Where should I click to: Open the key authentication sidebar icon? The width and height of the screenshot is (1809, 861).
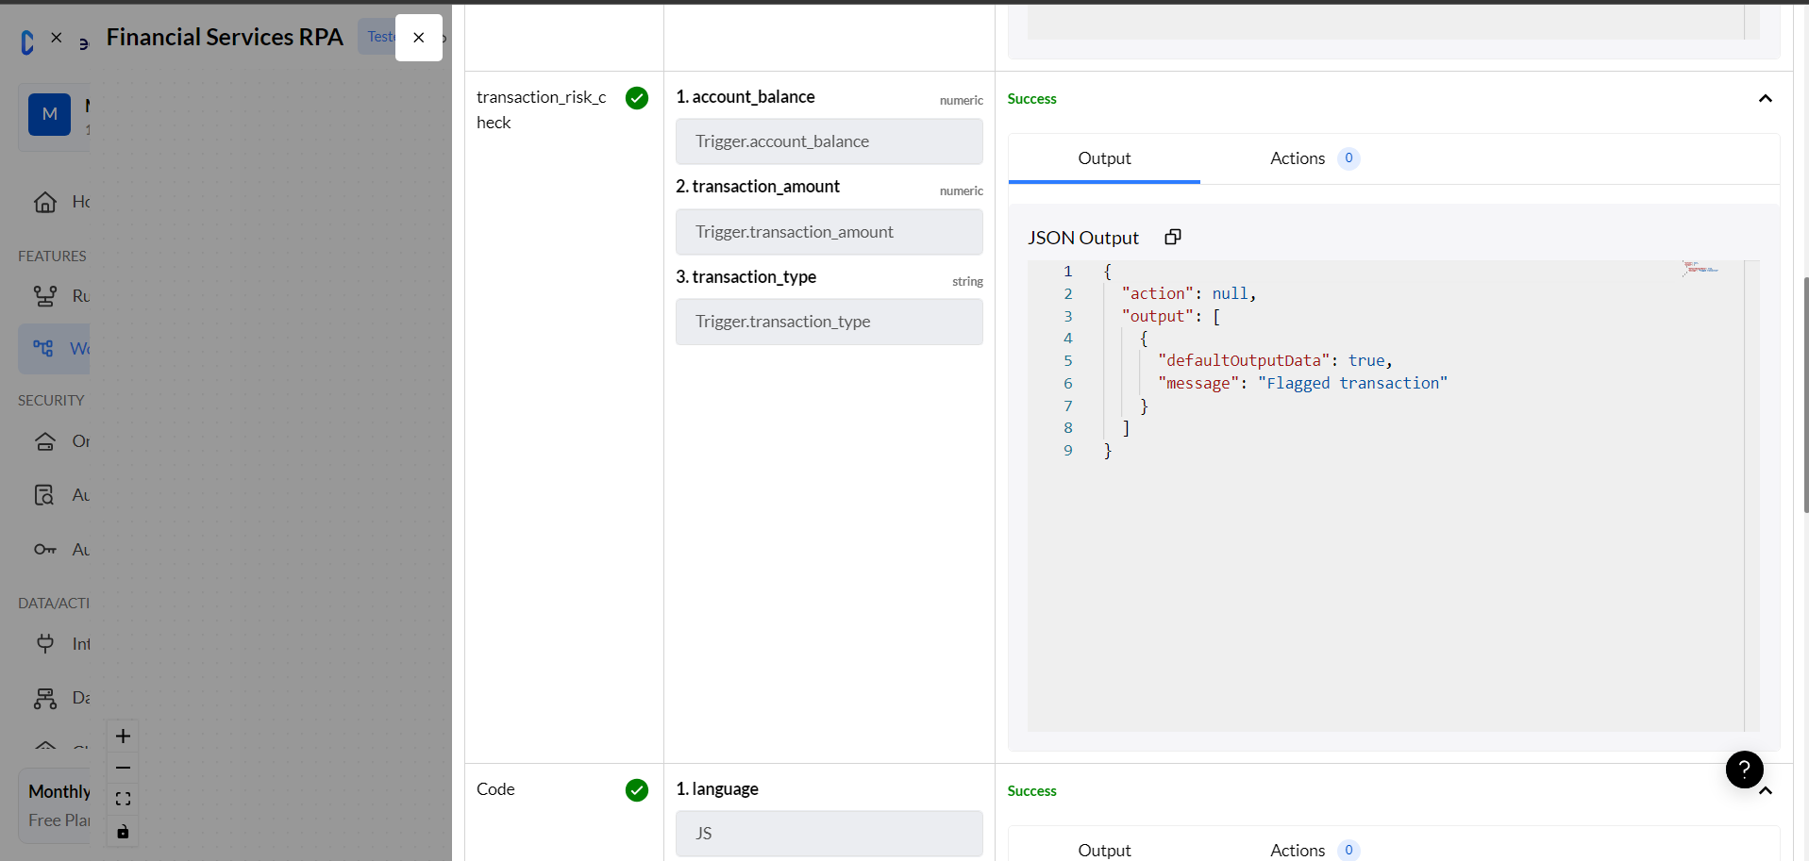[45, 550]
